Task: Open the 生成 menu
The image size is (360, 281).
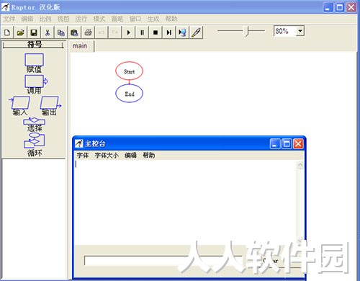Action: [153, 19]
